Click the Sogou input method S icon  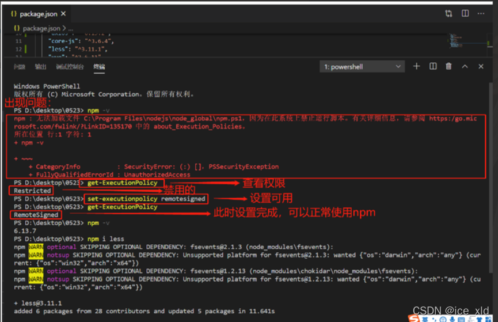(x=414, y=319)
